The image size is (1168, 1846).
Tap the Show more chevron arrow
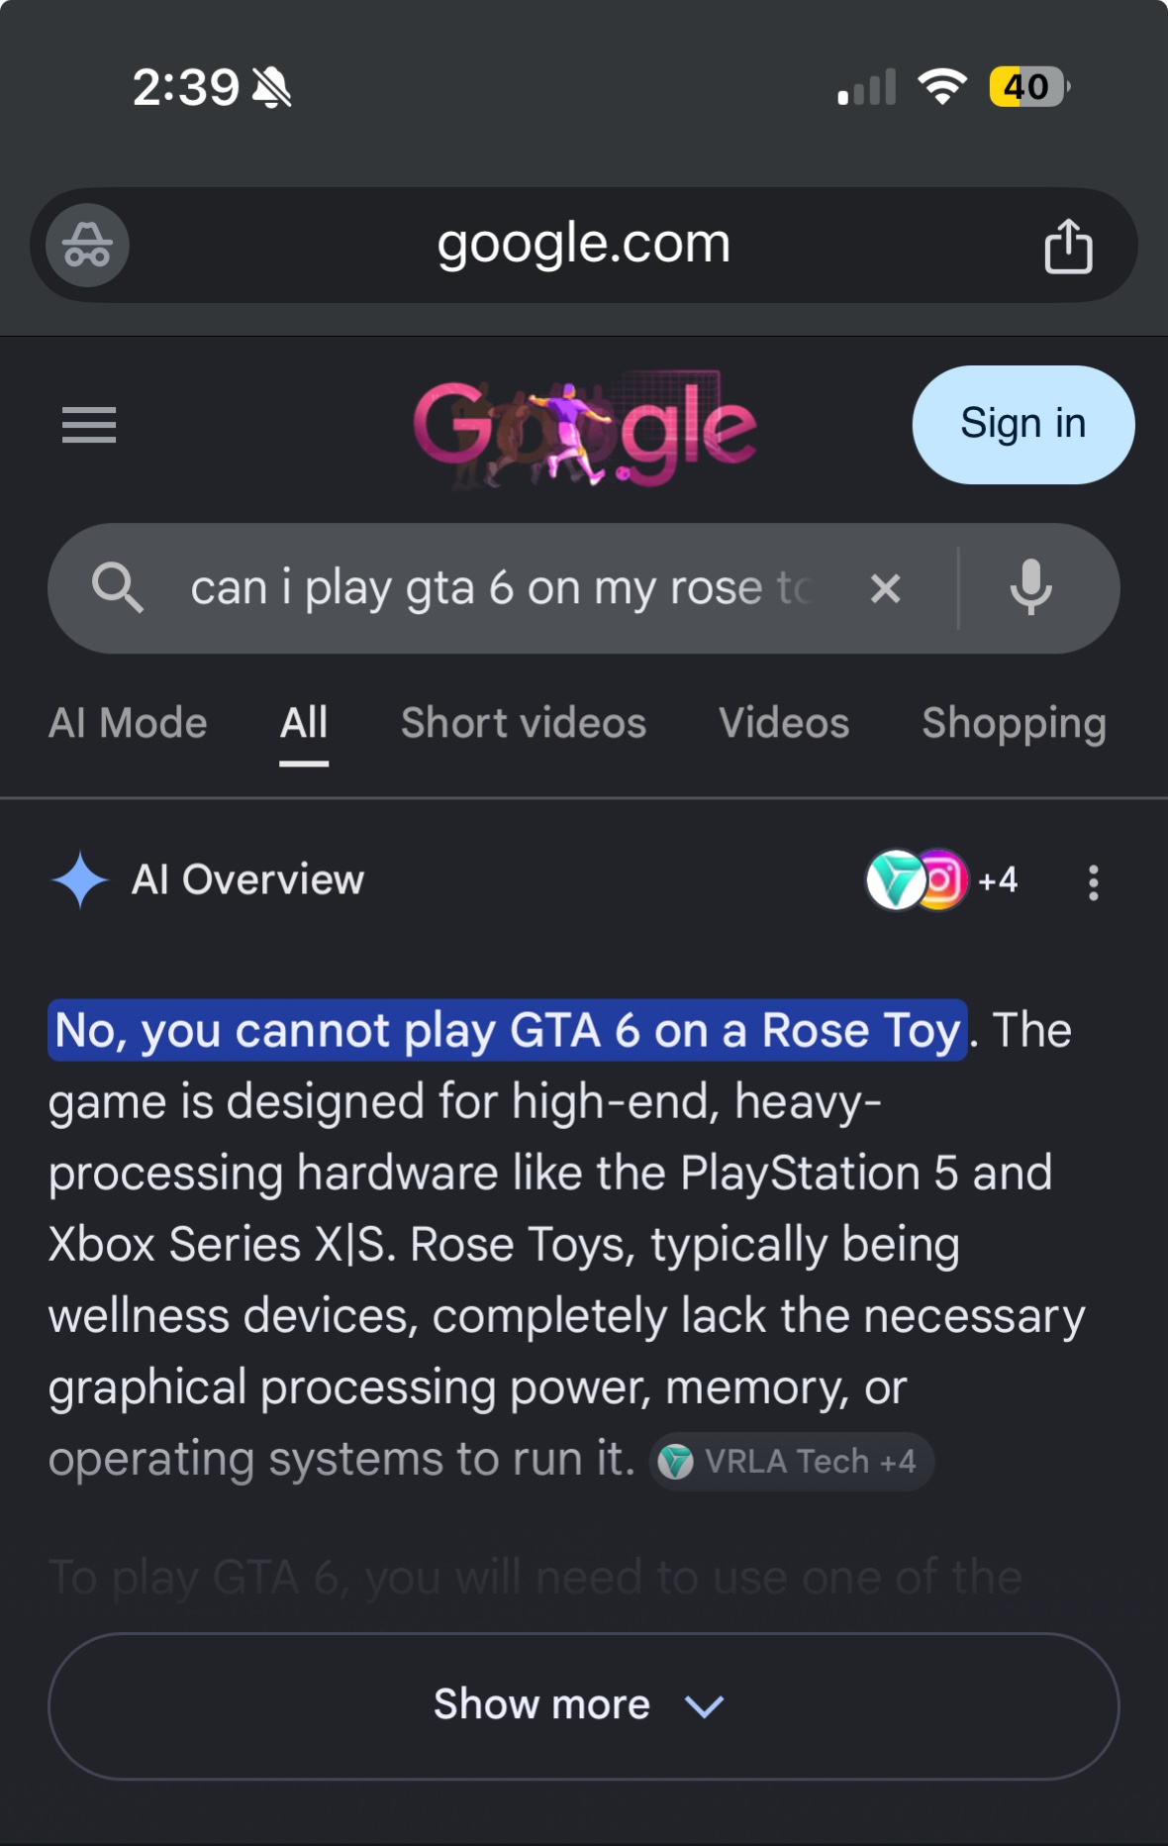(704, 1706)
